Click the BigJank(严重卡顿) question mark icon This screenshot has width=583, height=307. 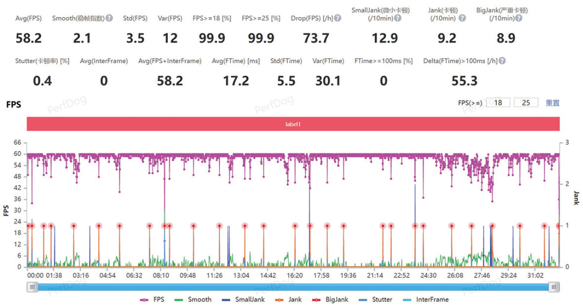(x=518, y=18)
